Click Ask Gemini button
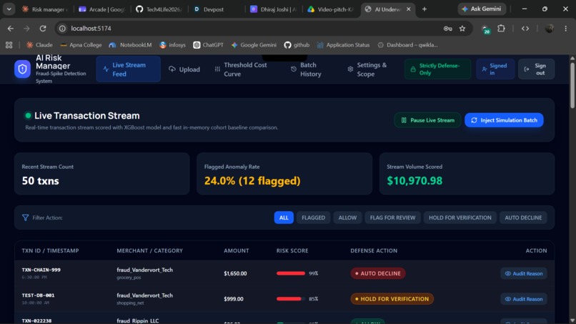This screenshot has width=576, height=324. (x=482, y=9)
